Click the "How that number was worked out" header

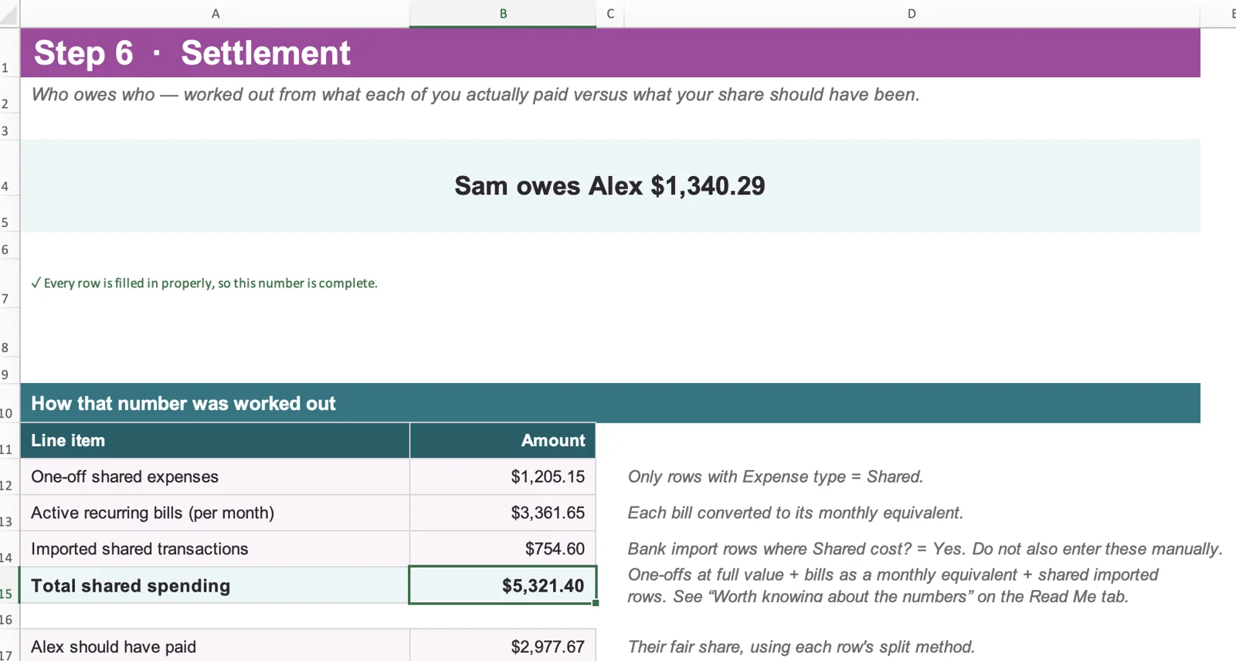point(610,403)
